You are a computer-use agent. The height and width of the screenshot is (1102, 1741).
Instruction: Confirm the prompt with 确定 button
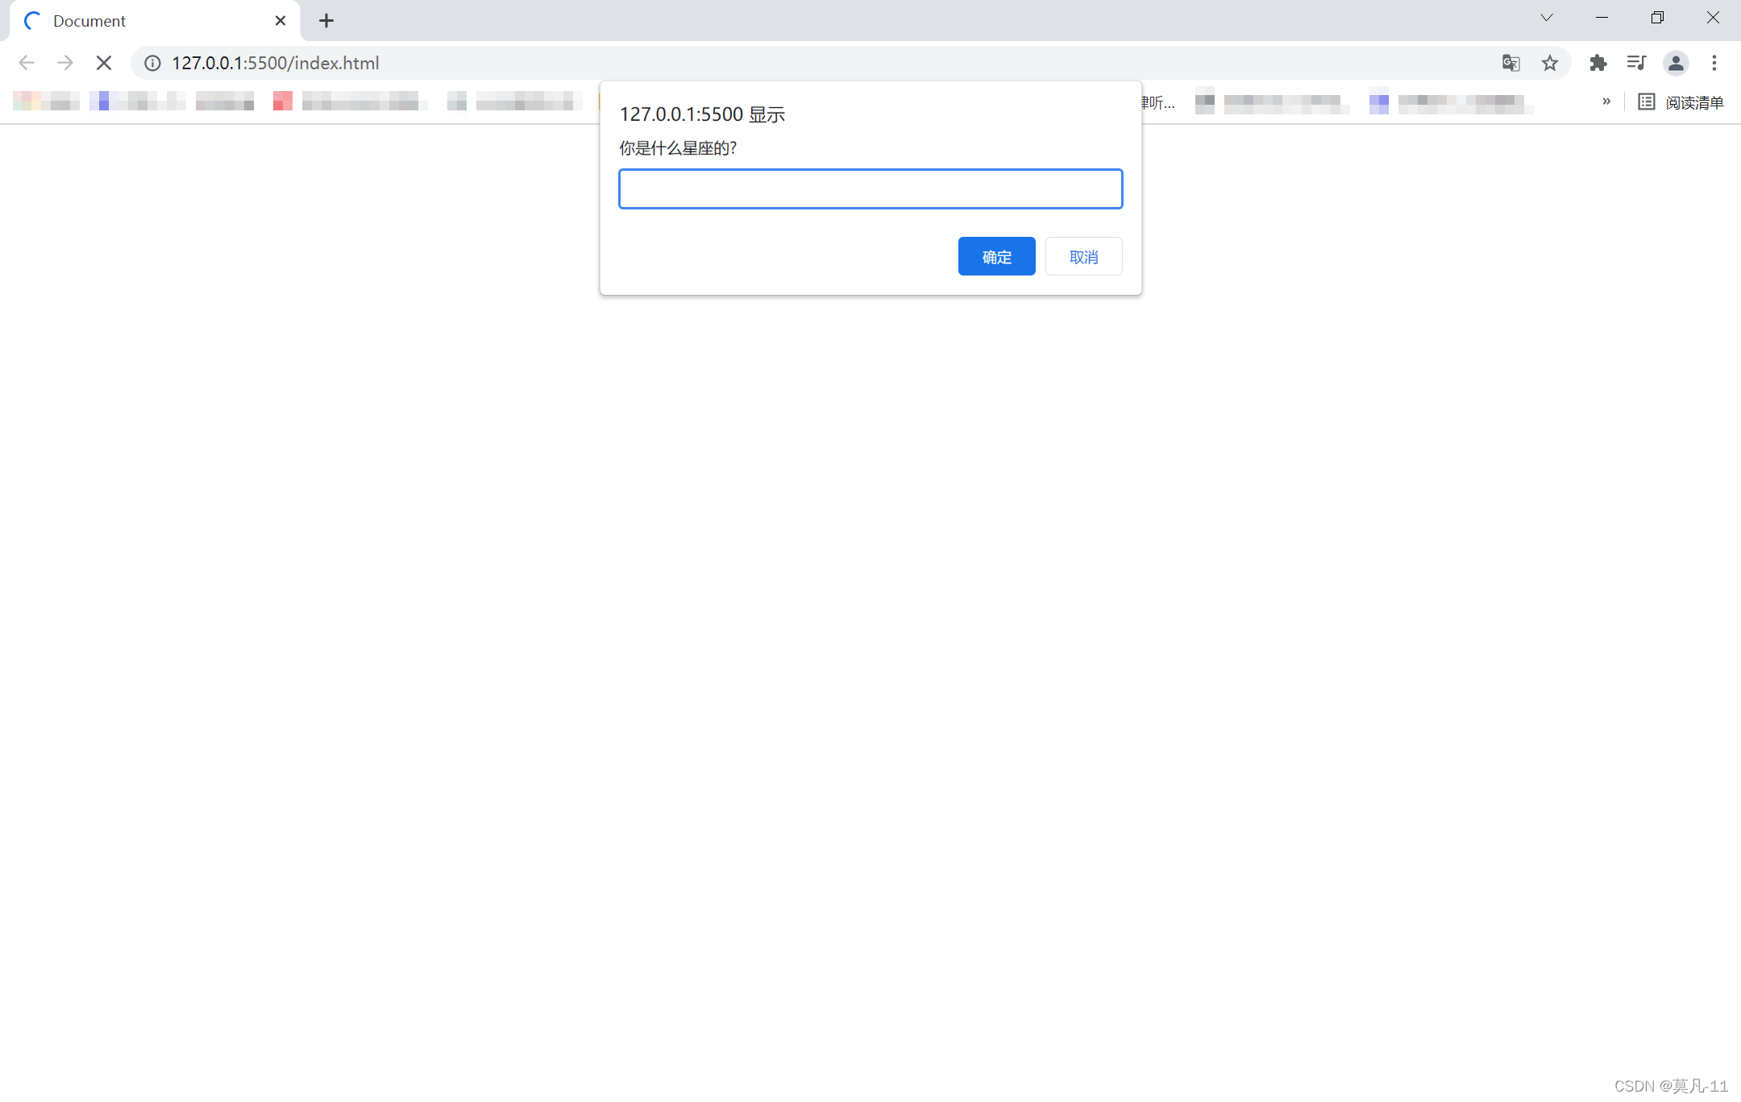[x=996, y=256]
